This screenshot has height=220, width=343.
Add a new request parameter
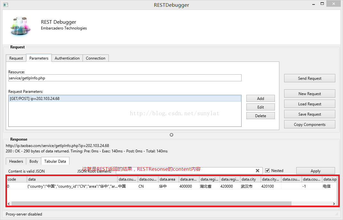tap(260, 99)
